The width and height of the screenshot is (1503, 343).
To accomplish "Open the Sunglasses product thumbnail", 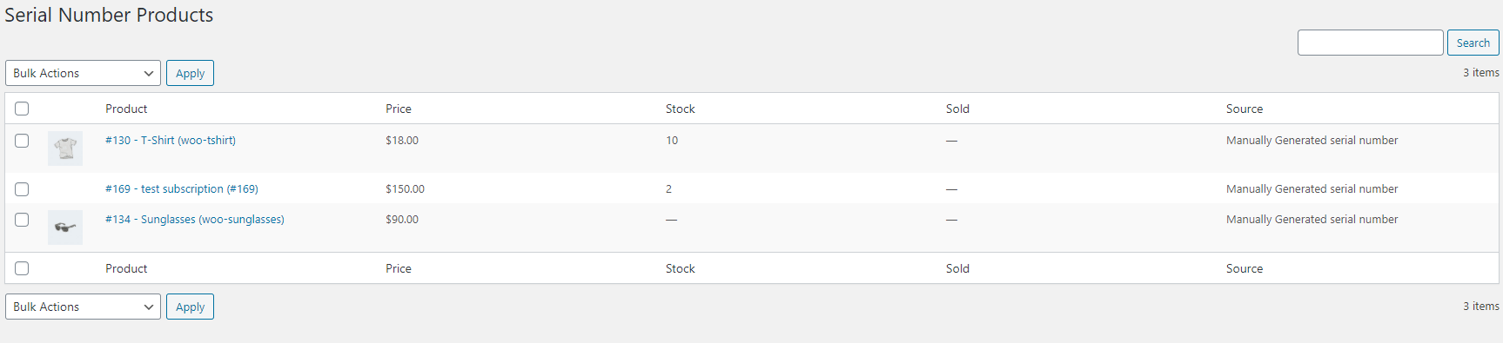I will tap(65, 228).
